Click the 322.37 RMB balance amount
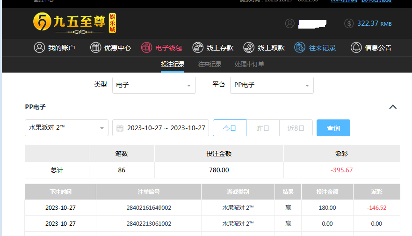Viewport: 412px width, 236px height. (374, 23)
